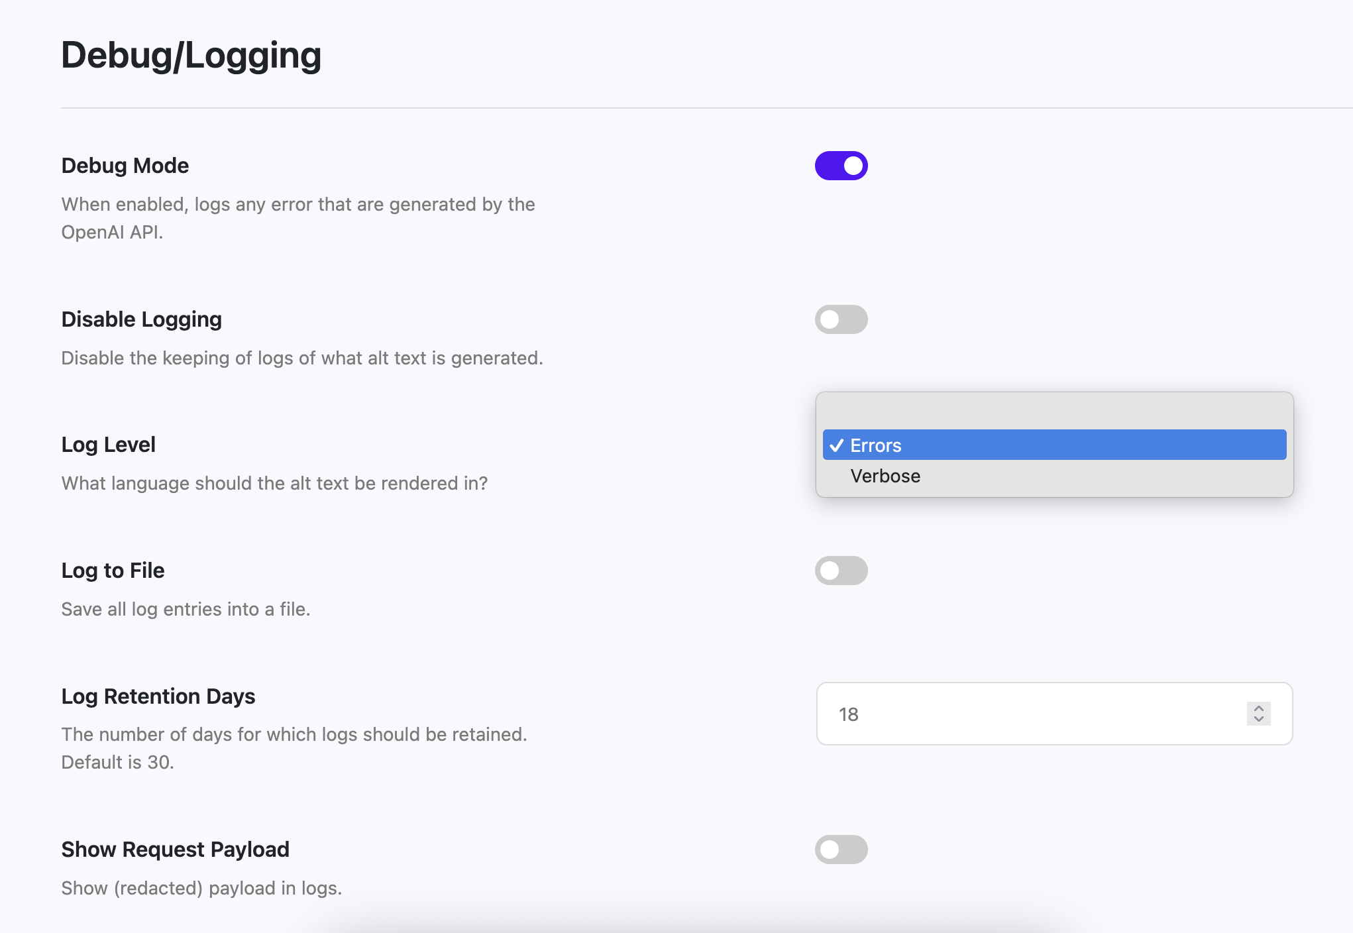
Task: Focus the Log Retention Days number field
Action: (x=1027, y=714)
